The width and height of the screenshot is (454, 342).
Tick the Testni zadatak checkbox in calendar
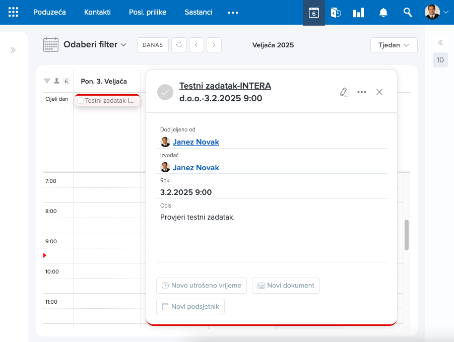click(x=80, y=101)
